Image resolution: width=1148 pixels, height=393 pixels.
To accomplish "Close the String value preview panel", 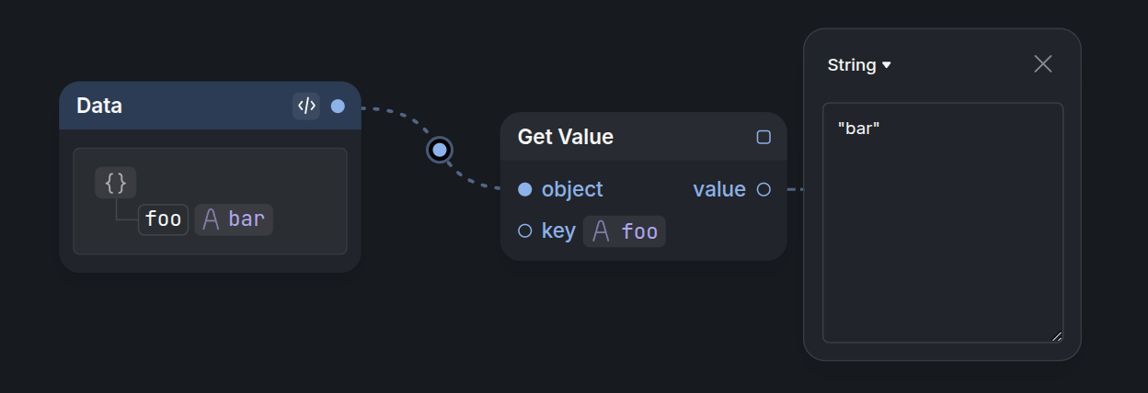I will pos(1042,63).
